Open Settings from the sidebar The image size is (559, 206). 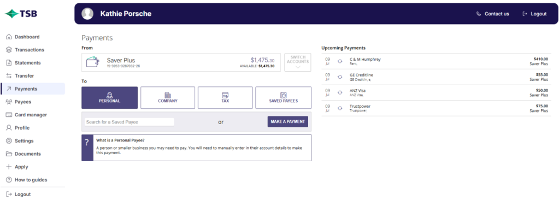[33, 141]
